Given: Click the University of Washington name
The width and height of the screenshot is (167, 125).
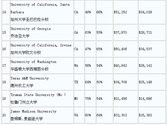Looking at the screenshot, I should point(33,62).
